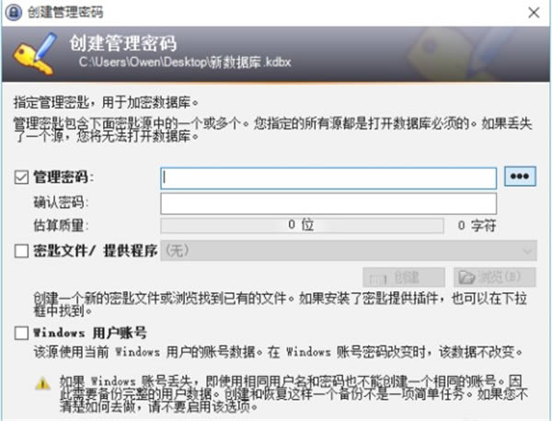Viewport: 552px width, 421px height.
Task: Enable the Windows 用户账号 checkbox
Action: pyautogui.click(x=21, y=333)
